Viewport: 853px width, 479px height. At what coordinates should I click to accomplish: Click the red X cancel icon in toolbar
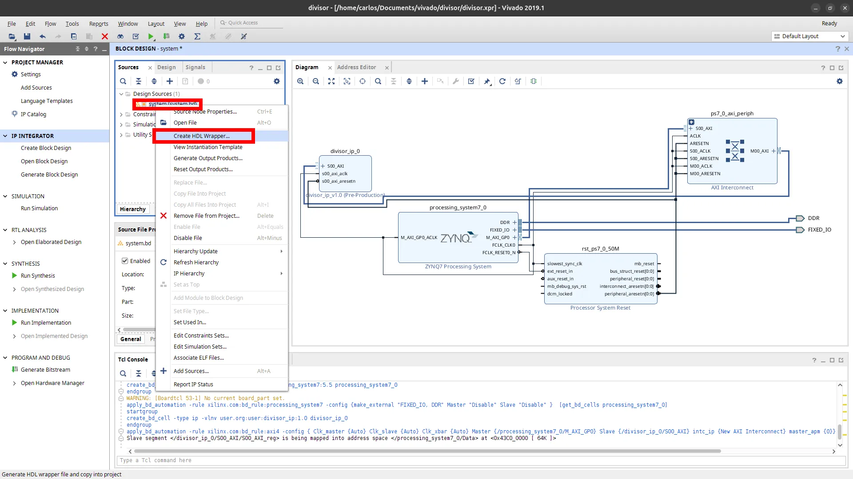pos(105,36)
